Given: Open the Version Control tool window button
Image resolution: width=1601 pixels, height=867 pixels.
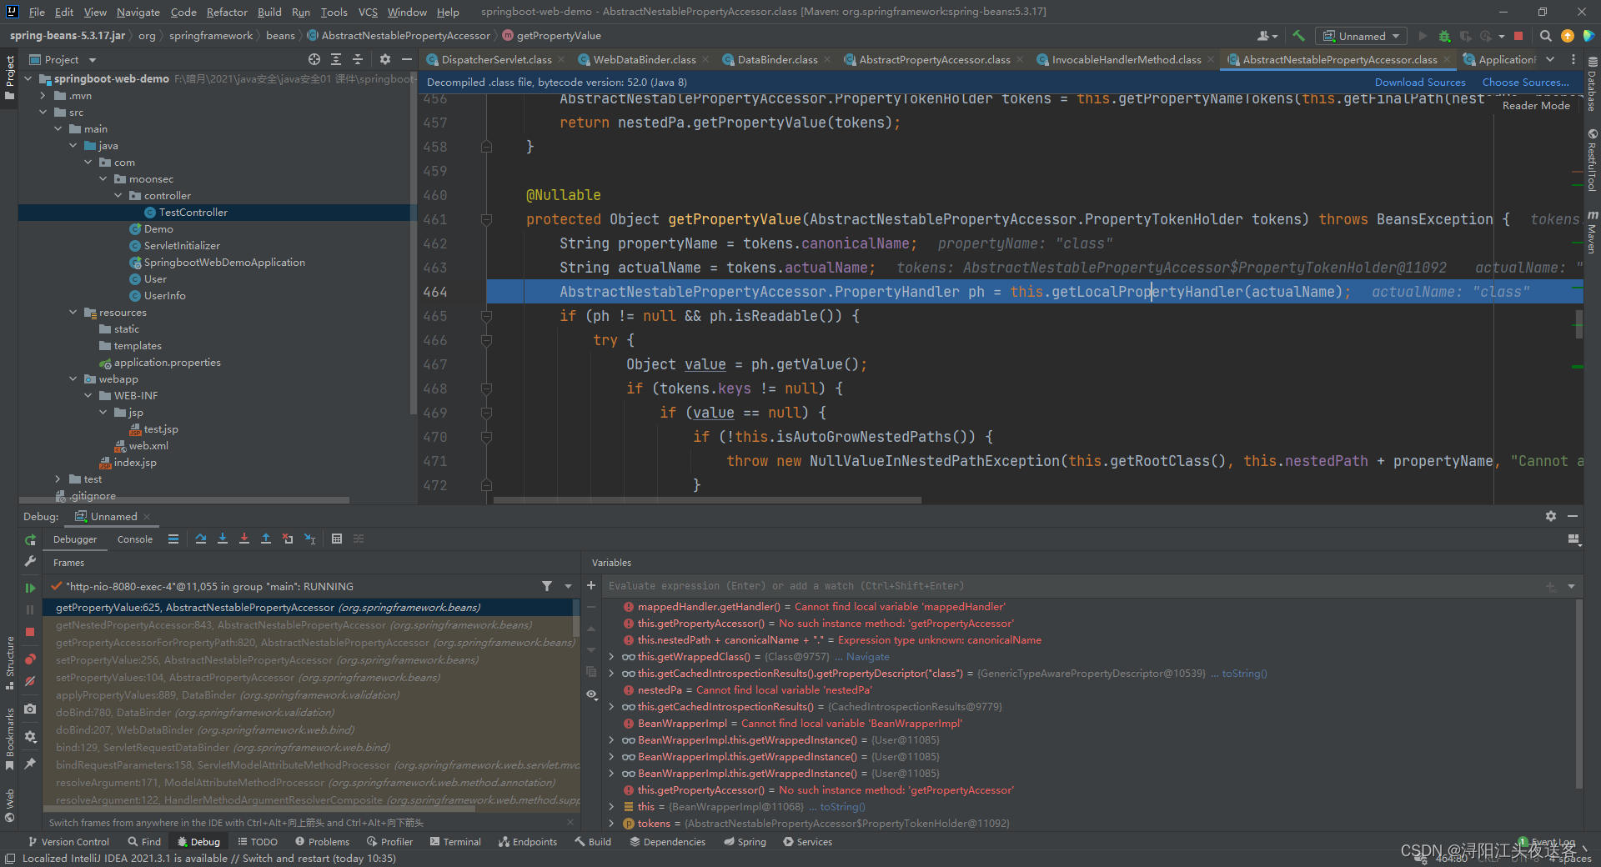Looking at the screenshot, I should point(68,842).
